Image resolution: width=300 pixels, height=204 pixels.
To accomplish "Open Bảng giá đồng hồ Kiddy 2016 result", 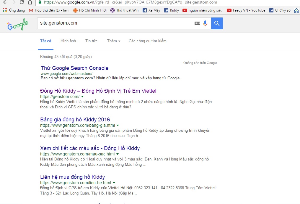I will pos(75,120).
